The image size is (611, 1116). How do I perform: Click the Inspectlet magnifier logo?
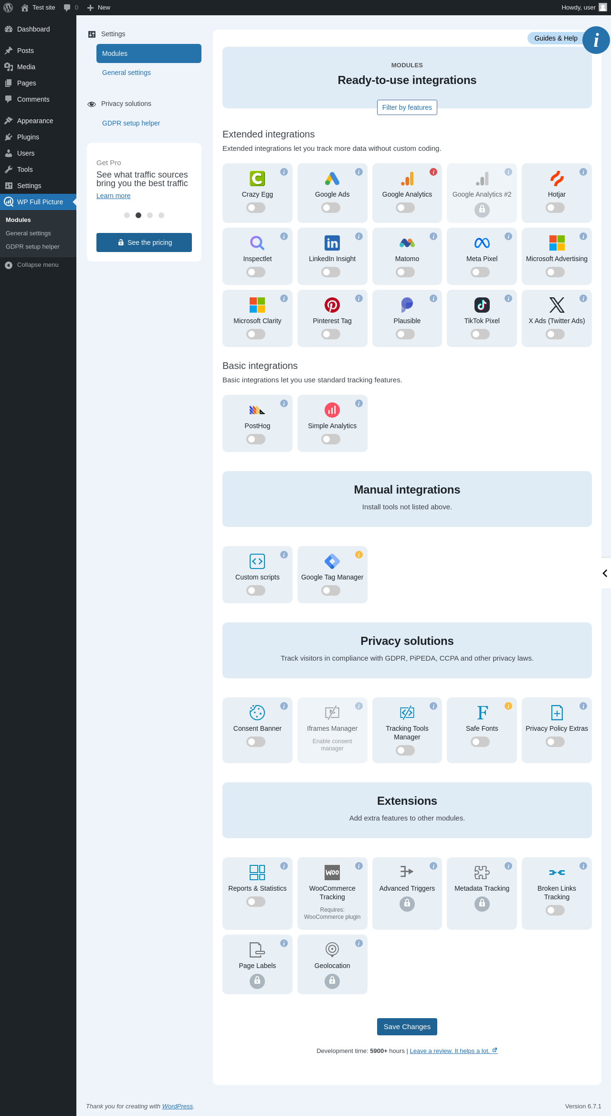257,243
